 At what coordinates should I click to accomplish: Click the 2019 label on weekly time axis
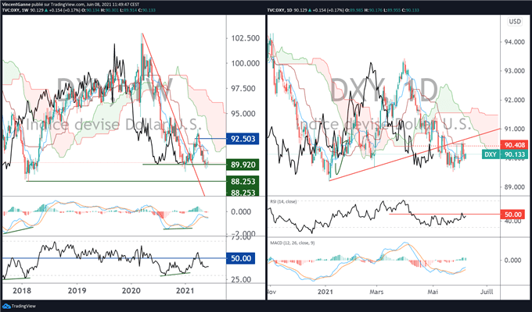77,291
